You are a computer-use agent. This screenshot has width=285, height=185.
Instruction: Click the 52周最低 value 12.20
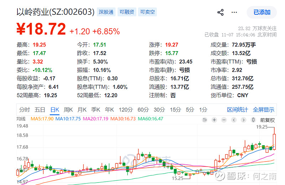(x=111, y=95)
